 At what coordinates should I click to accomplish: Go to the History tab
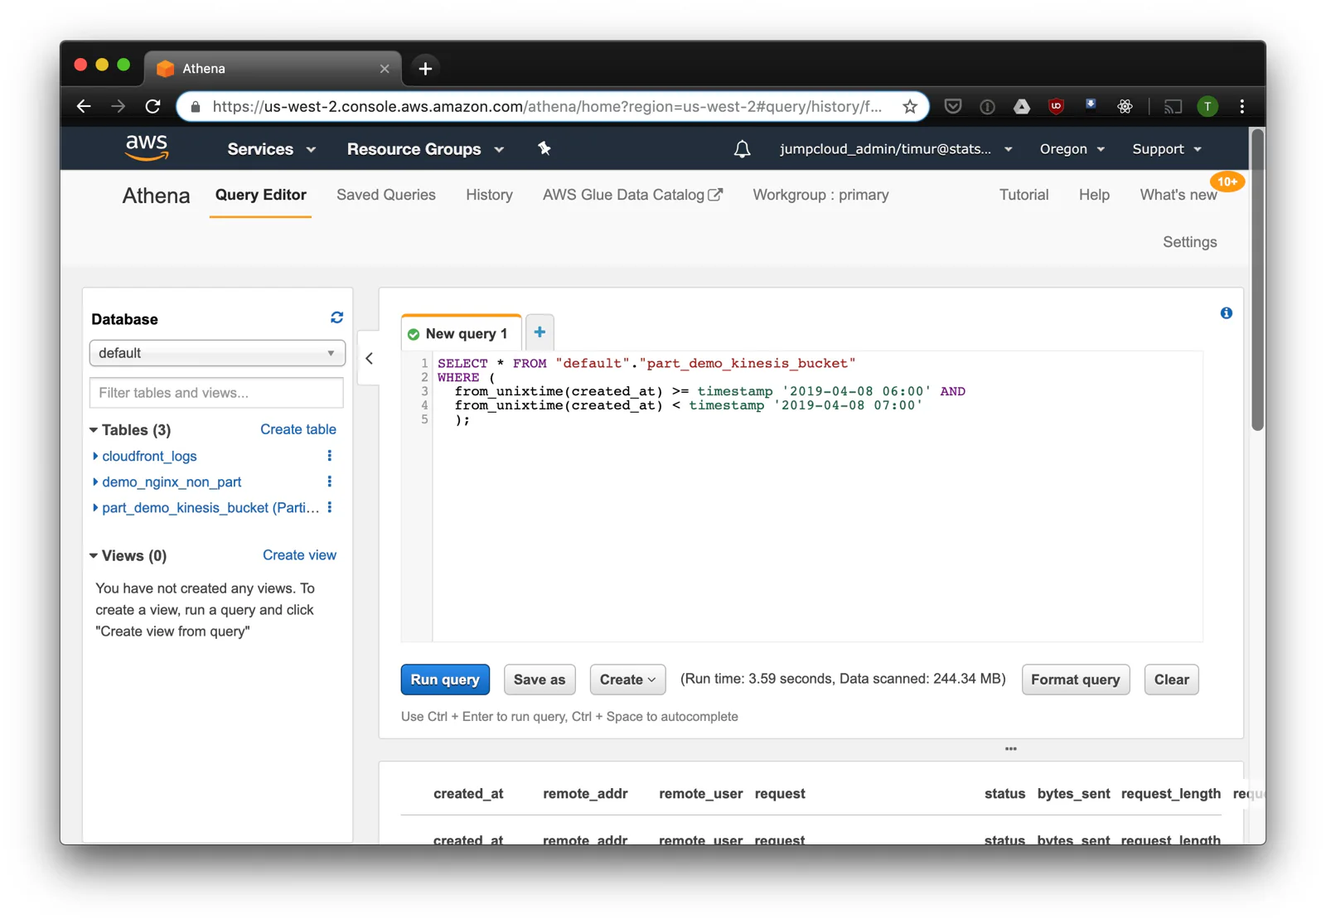point(489,195)
